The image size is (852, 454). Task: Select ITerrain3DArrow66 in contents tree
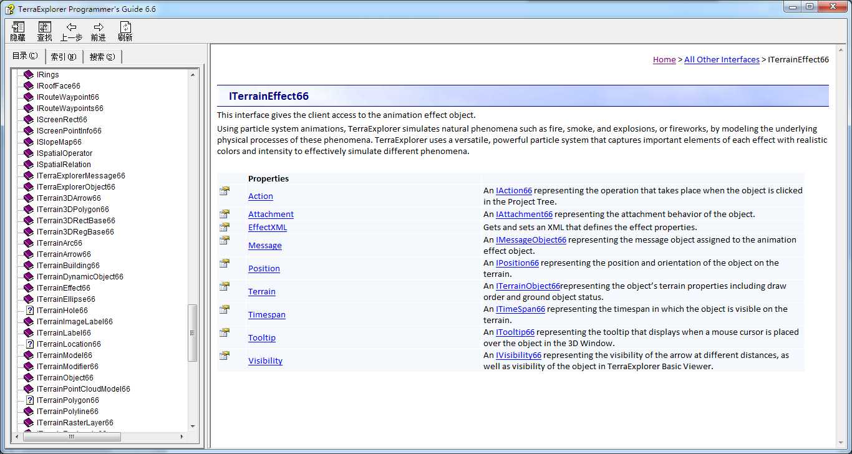tap(69, 198)
